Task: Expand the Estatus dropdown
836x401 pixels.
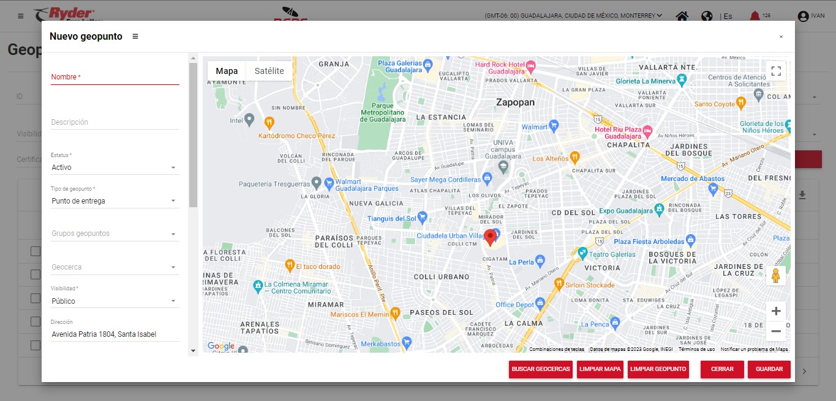Action: point(115,167)
